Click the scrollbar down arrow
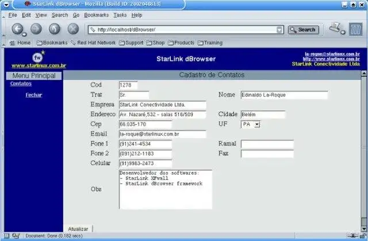 (364, 228)
